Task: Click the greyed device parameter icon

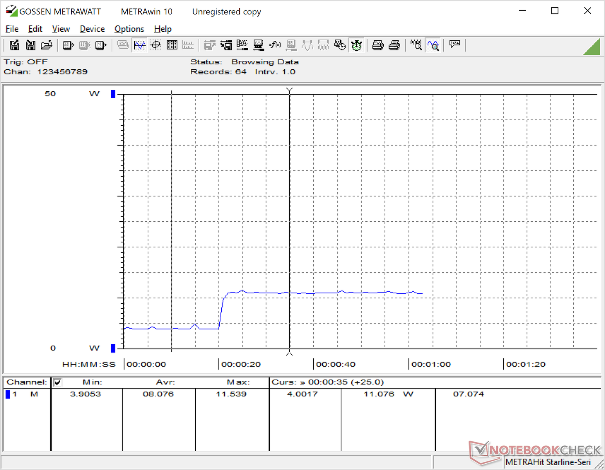Action: (x=291, y=45)
